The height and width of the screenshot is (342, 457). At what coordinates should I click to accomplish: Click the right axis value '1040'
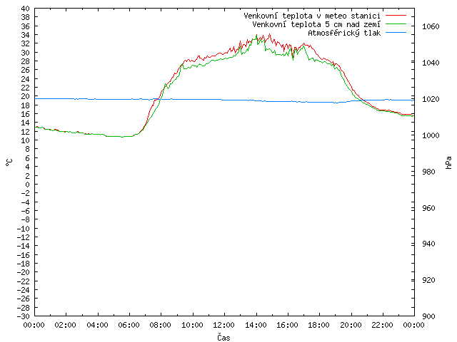pyautogui.click(x=431, y=63)
